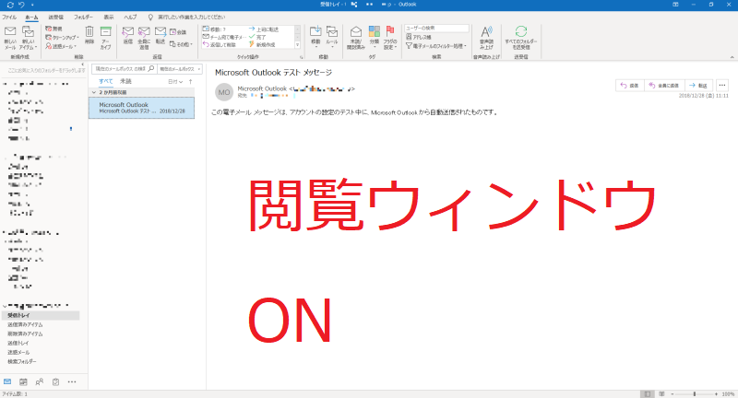Image resolution: width=738 pixels, height=398 pixels.
Task: Select the 受信トレイ folder
Action: pos(41,315)
